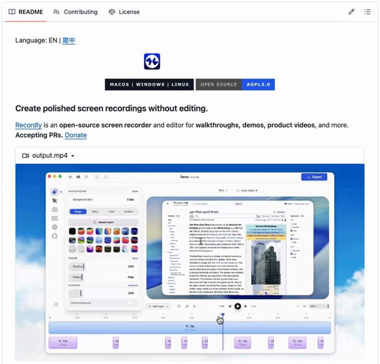The width and height of the screenshot is (380, 364).
Task: Click the Recordly logo image
Action: coord(152,61)
